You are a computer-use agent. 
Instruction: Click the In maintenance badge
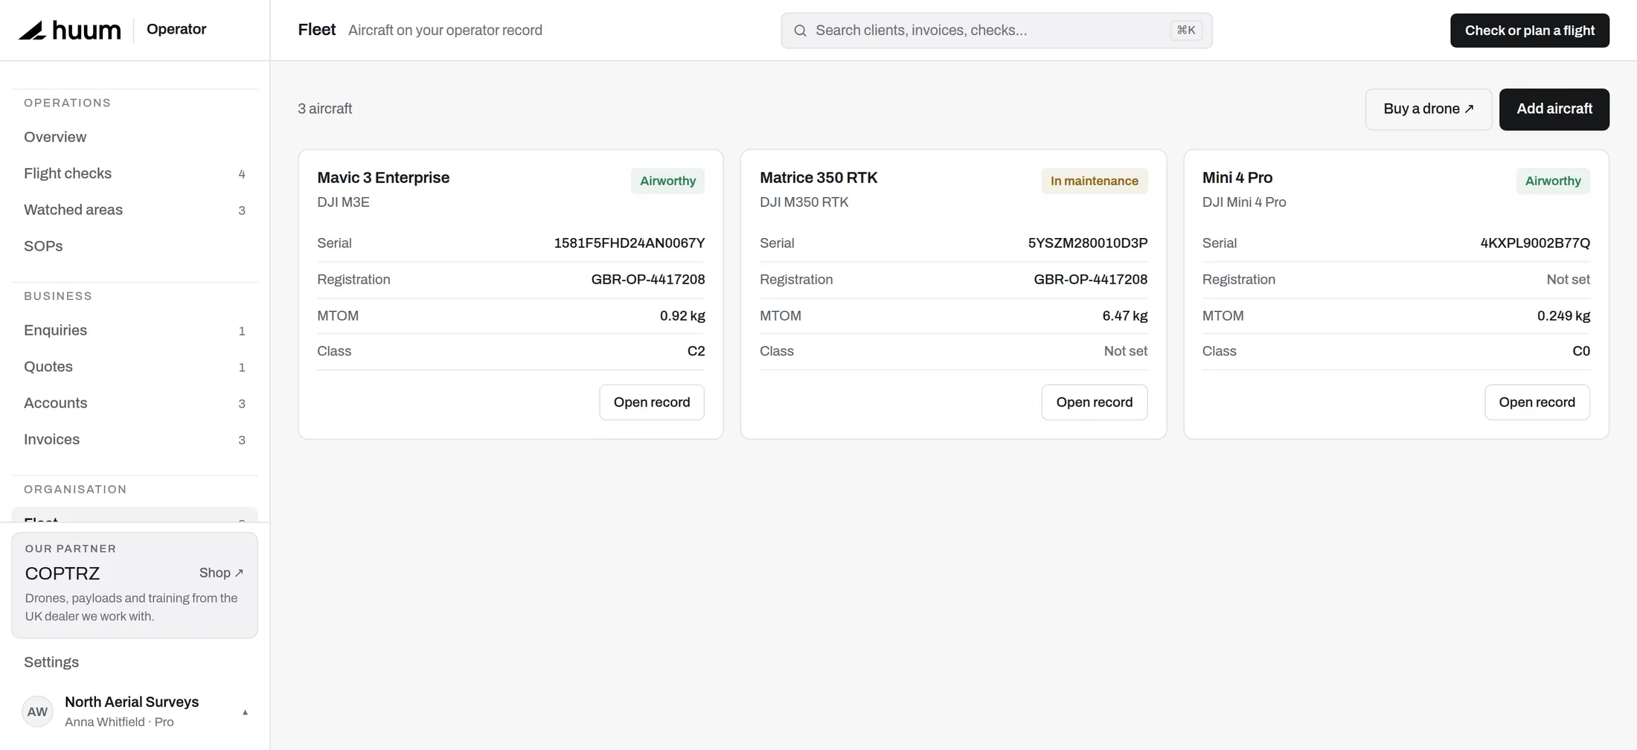coord(1094,181)
